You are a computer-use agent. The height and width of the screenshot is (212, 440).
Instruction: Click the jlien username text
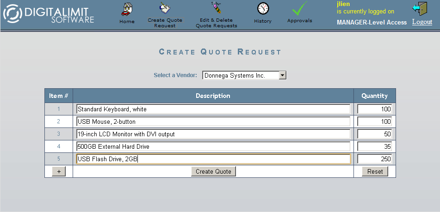pyautogui.click(x=343, y=4)
